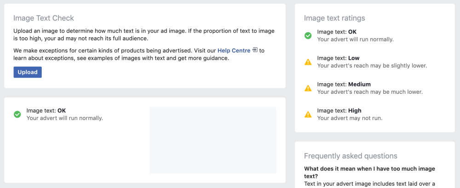460x188 pixels.
Task: Select the Image text: OK result label
Action: click(46, 111)
